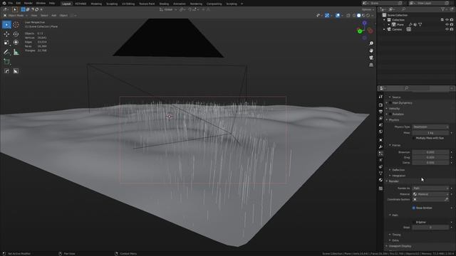This screenshot has width=456, height=256.
Task: Open the Render properties tab
Action: click(x=380, y=105)
